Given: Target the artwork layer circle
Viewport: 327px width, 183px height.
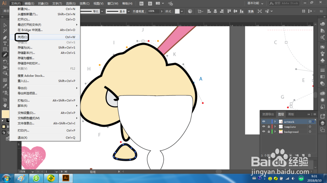Looking at the screenshot, I should pyautogui.click(x=310, y=121).
